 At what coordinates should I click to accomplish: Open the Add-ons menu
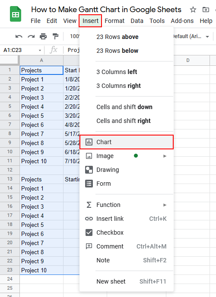click(182, 21)
